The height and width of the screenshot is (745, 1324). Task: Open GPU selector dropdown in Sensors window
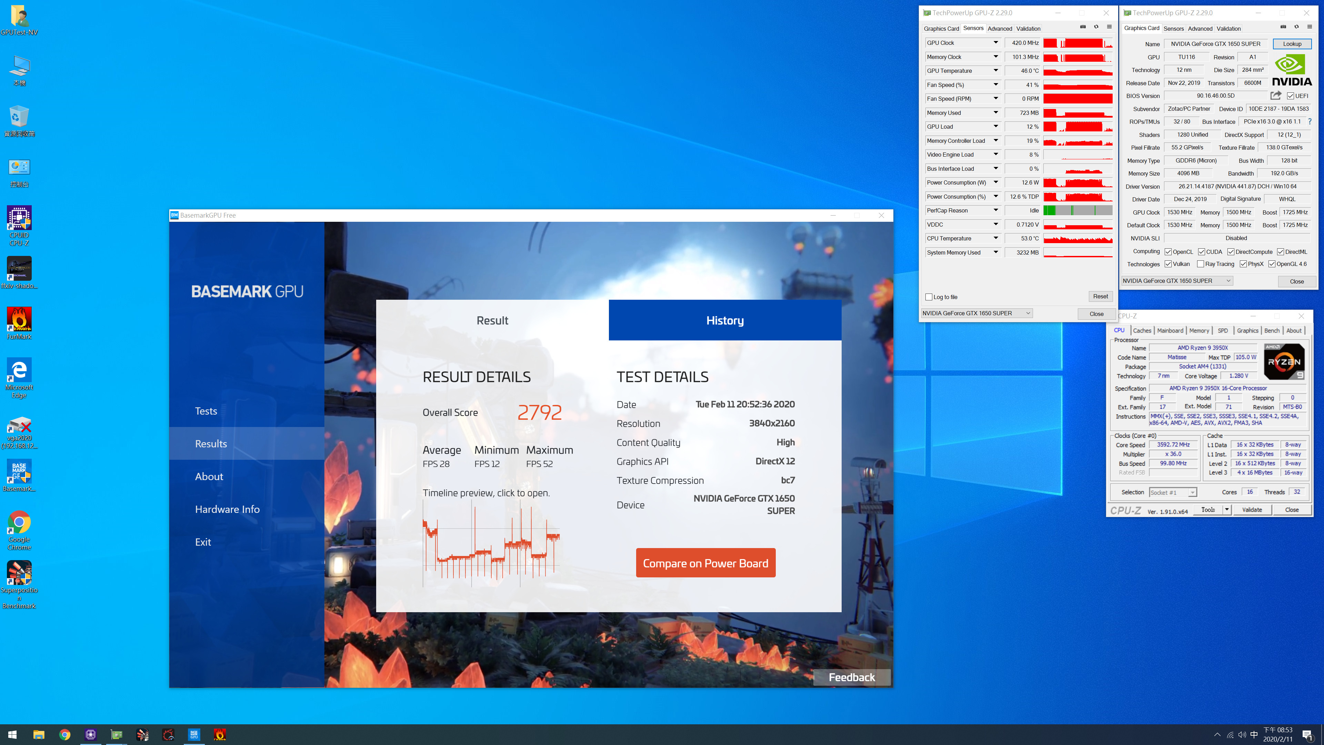976,313
